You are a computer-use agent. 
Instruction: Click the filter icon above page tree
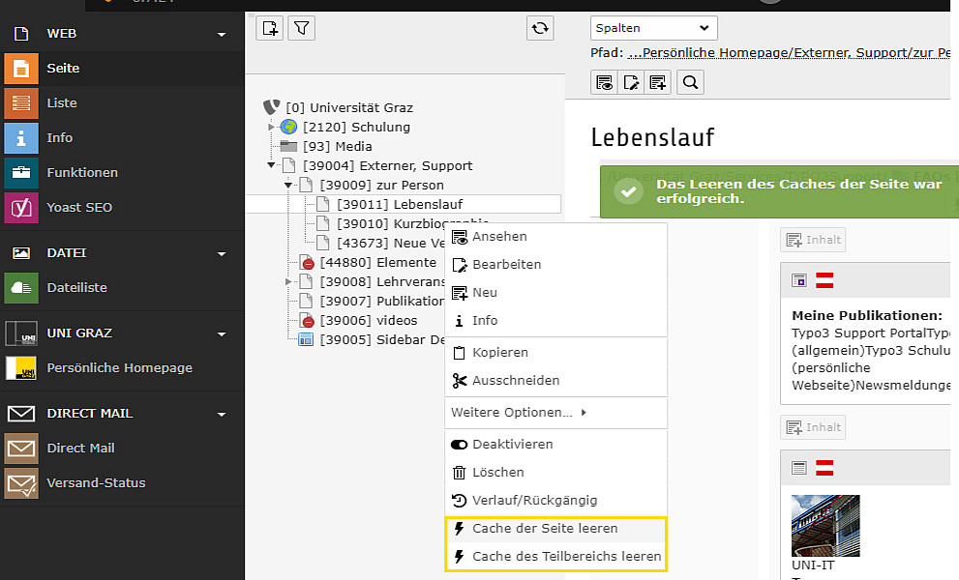click(x=302, y=28)
